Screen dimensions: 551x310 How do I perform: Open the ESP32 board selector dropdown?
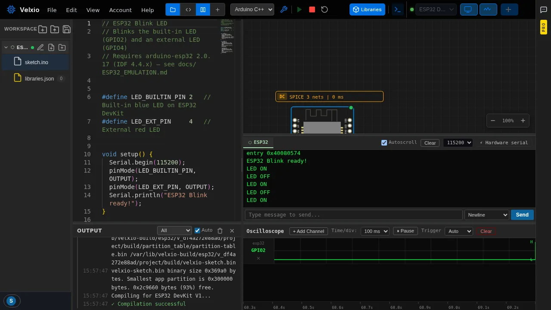coord(436,9)
